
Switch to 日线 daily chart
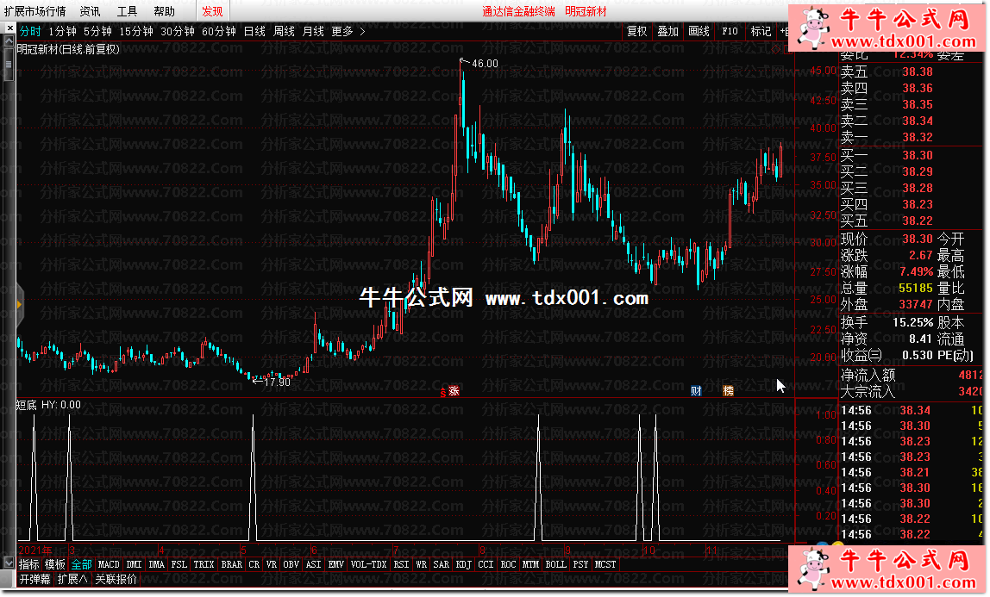click(x=254, y=31)
